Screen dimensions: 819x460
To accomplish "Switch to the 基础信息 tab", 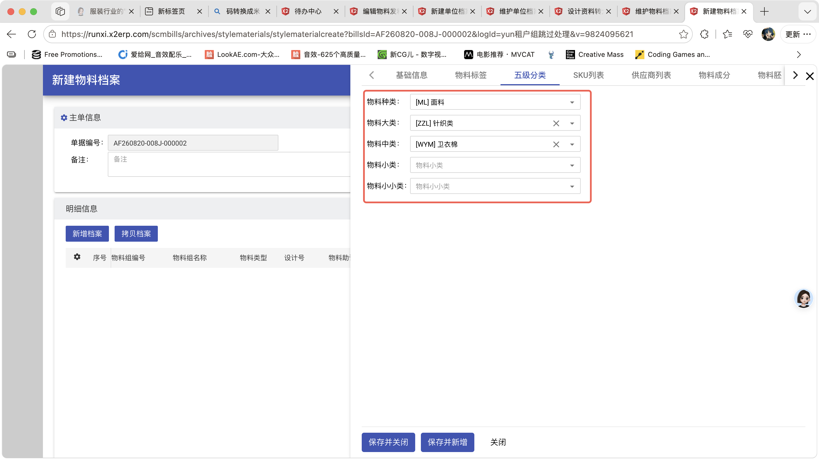I will click(411, 75).
